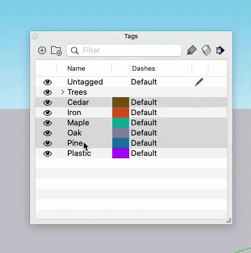Click the Dashes column header
Screen dimensions: 251x253
[144, 68]
